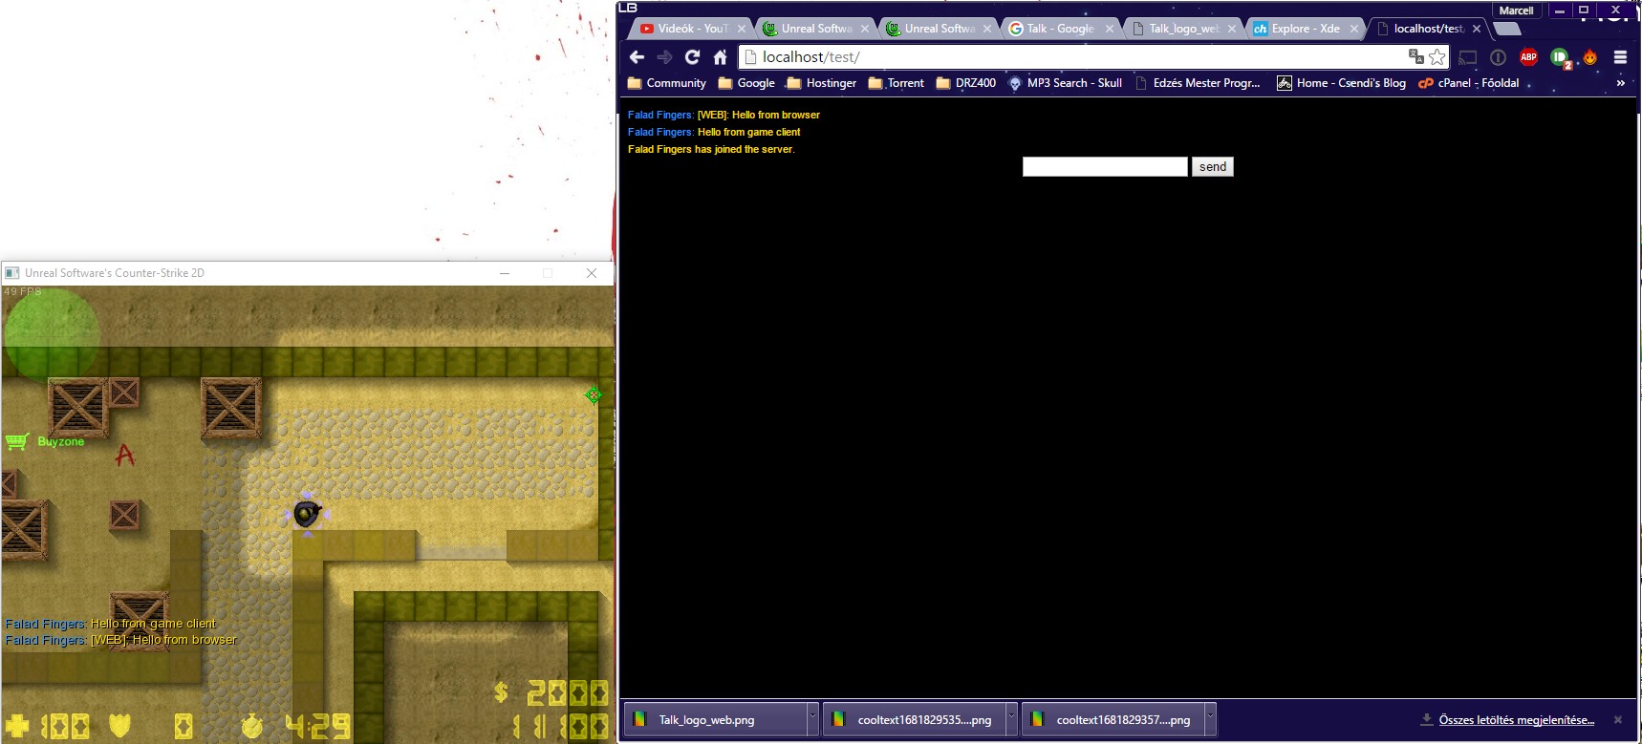
Task: Expand options for Talk_logo_web.png download
Action: pos(813,720)
